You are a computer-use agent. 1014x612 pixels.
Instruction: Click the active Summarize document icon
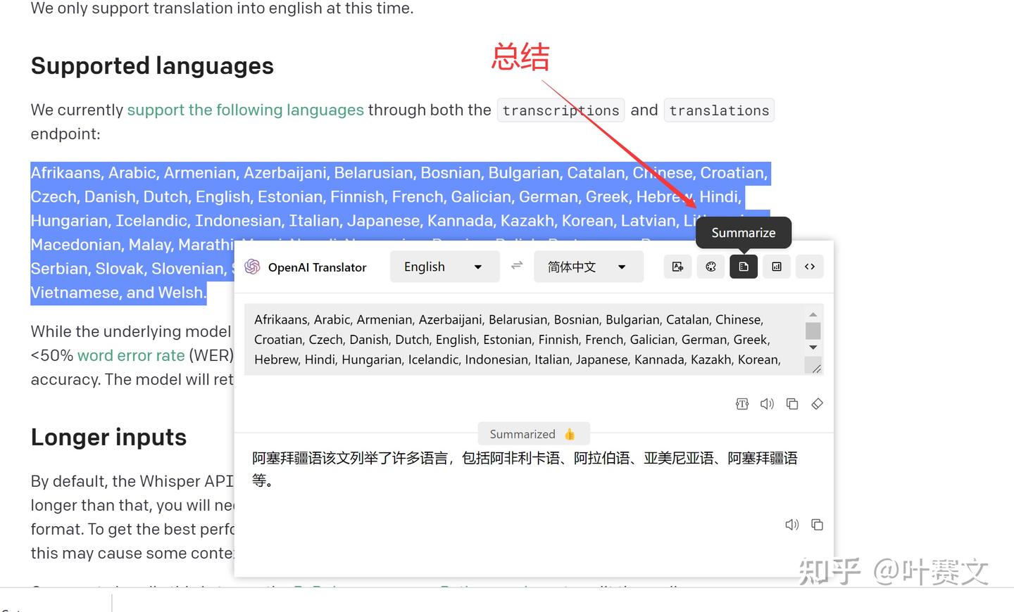744,267
